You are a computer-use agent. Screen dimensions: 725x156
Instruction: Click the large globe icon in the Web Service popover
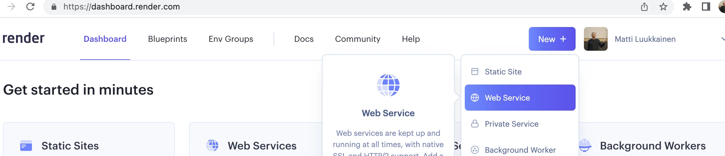[x=388, y=85]
